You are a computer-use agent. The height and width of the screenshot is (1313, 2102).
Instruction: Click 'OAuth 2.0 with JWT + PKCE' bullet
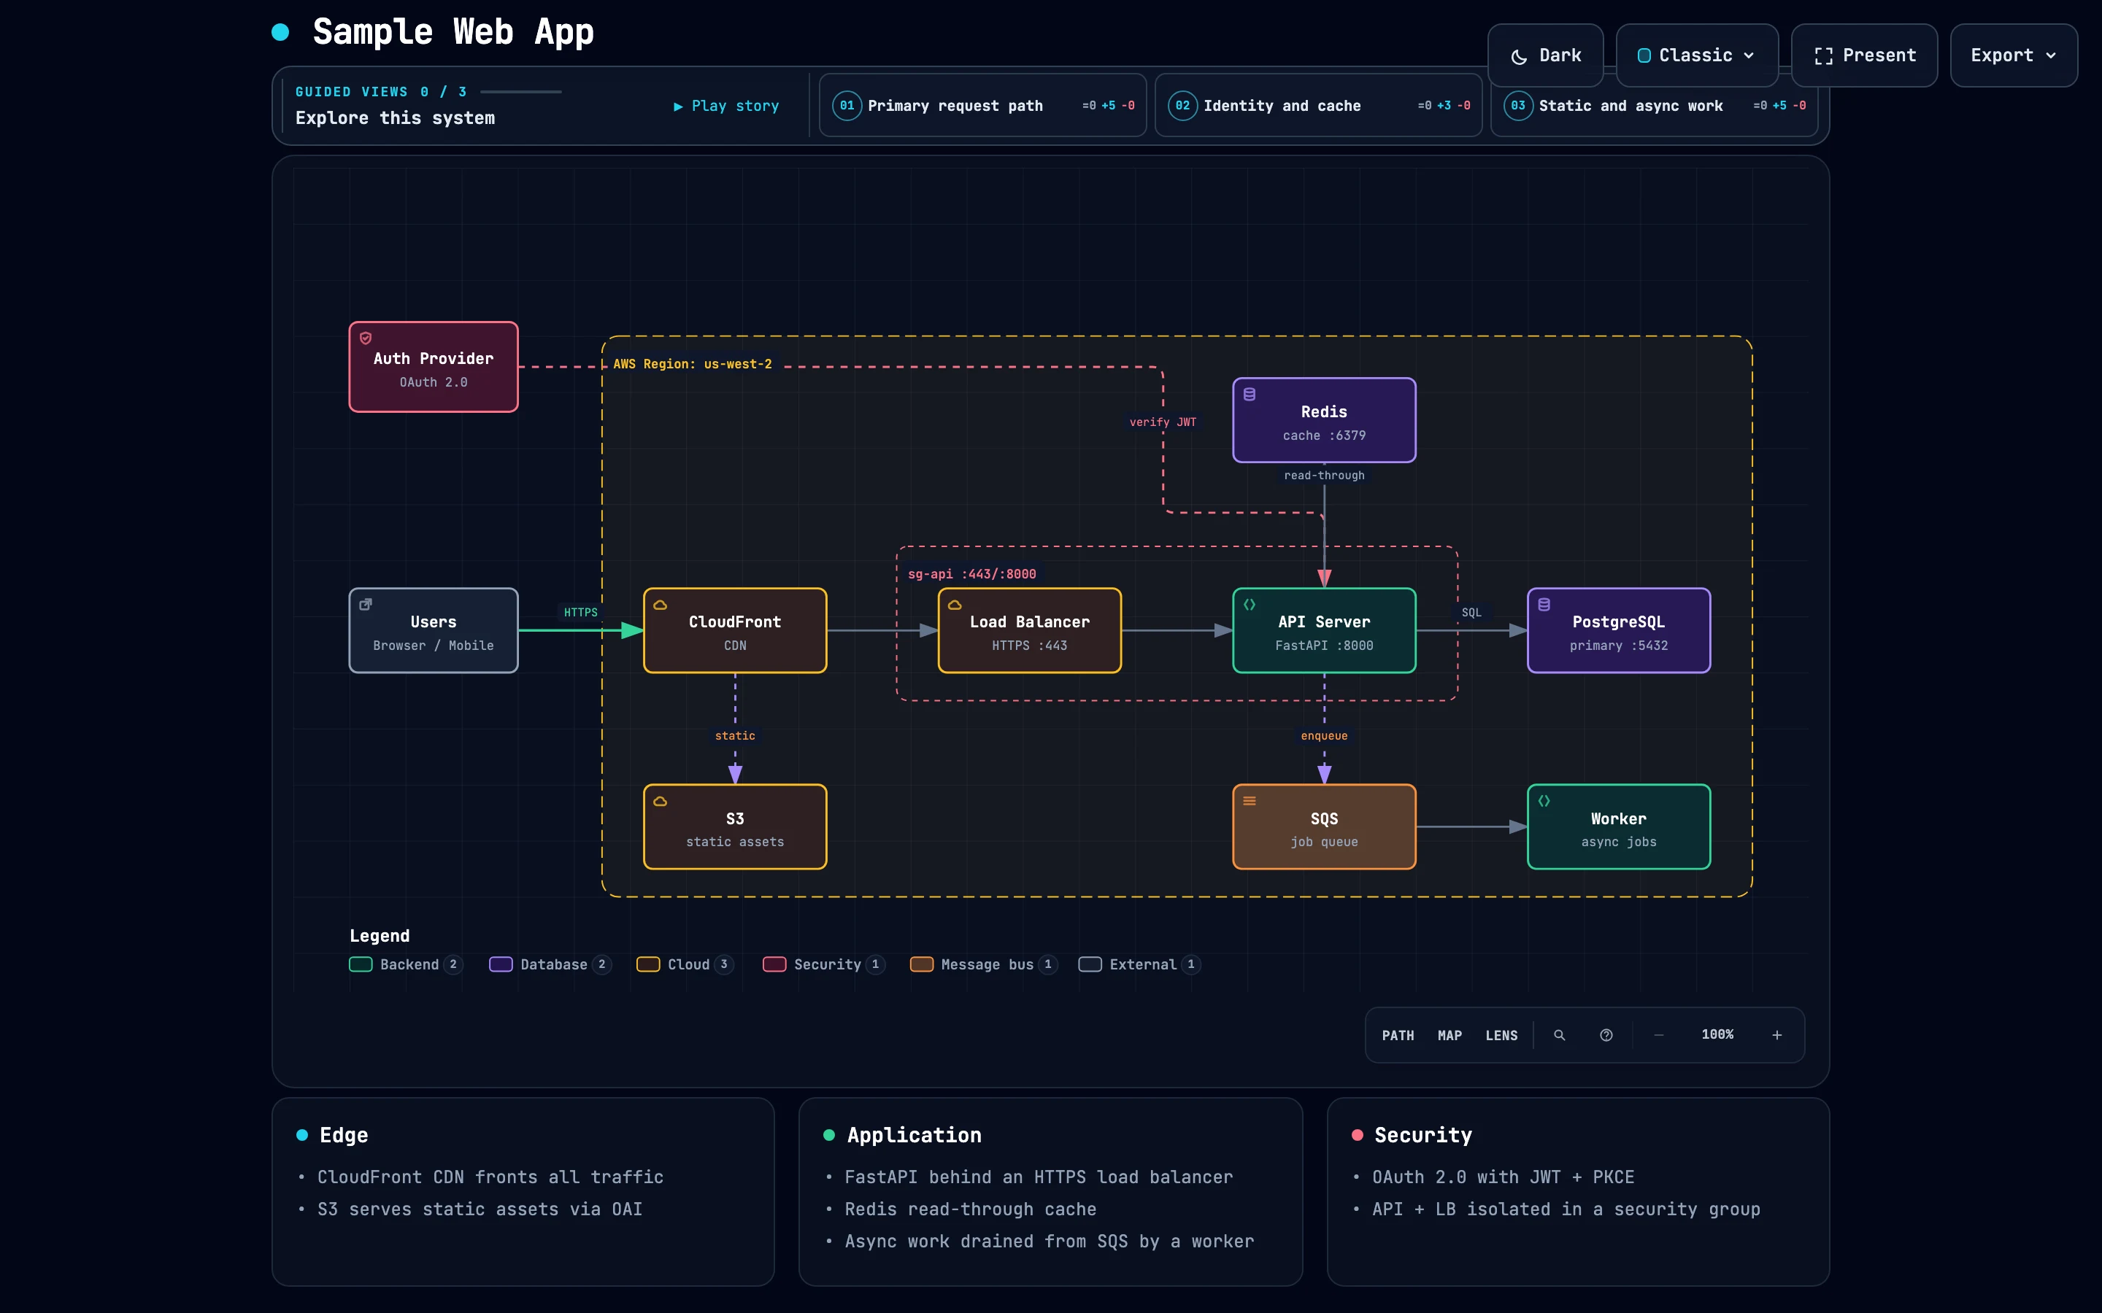pos(1503,1177)
